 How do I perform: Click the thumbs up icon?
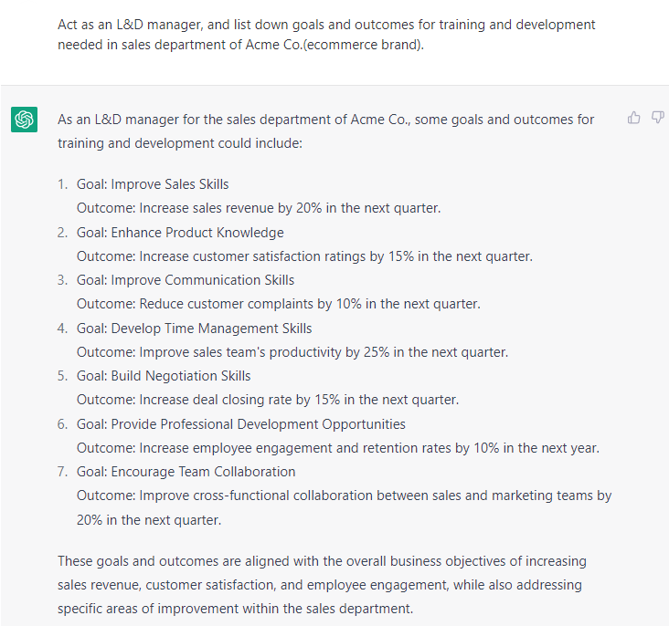tap(633, 118)
